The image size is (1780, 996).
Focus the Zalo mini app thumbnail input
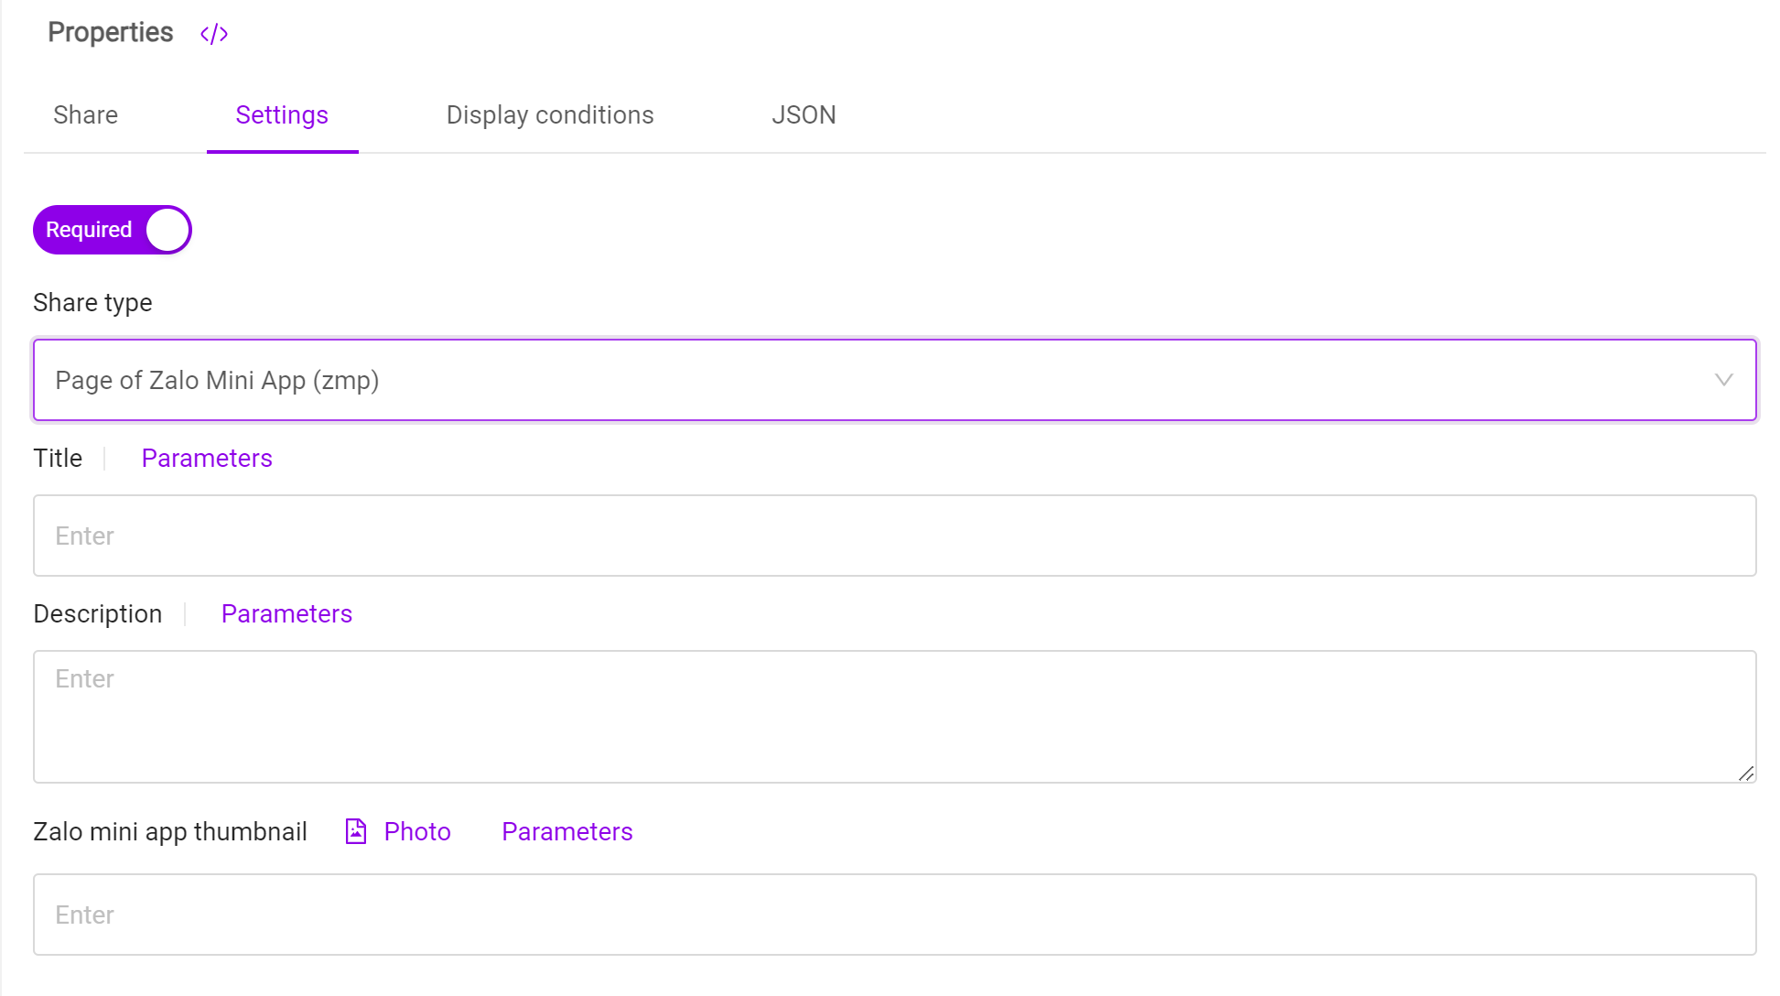click(x=894, y=915)
